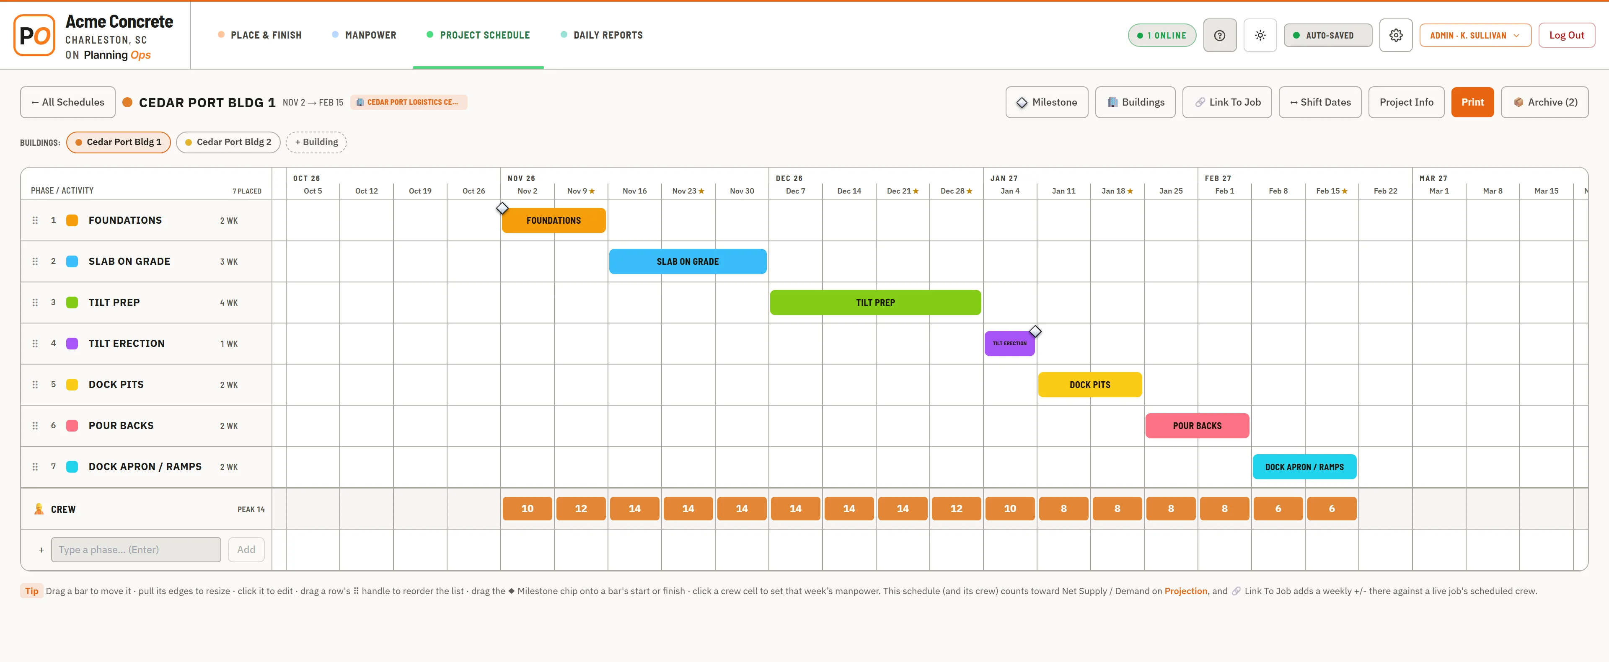Image resolution: width=1609 pixels, height=662 pixels.
Task: Select the Cedar Port Bldg 2 building chip
Action: pyautogui.click(x=228, y=142)
